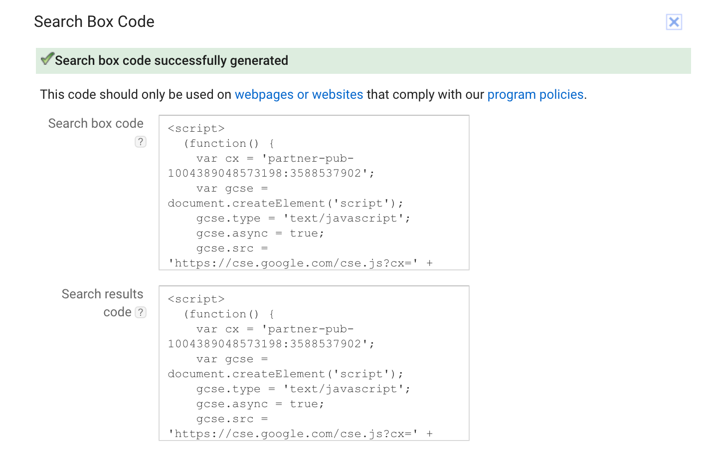This screenshot has width=706, height=449.
Task: Open help icon beside Search box code
Action: coord(141,142)
